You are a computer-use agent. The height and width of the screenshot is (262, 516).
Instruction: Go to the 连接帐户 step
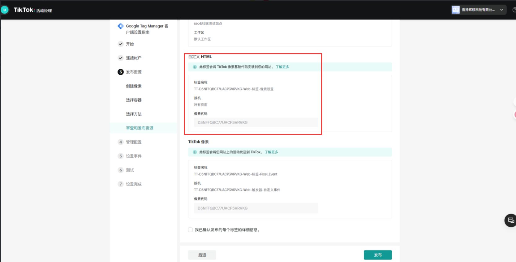tap(133, 58)
